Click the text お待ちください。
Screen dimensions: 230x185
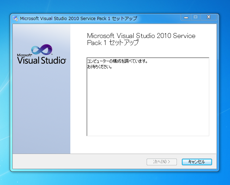pyautogui.click(x=100, y=67)
